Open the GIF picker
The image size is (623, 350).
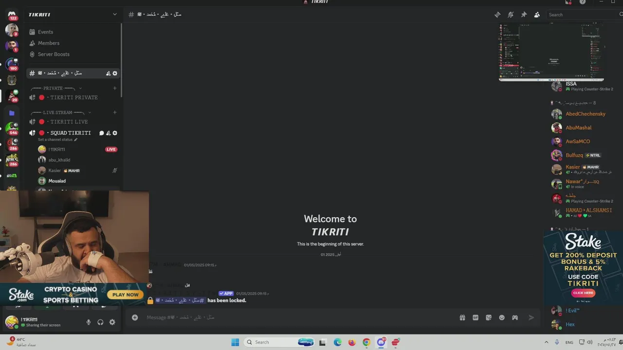[x=476, y=317]
